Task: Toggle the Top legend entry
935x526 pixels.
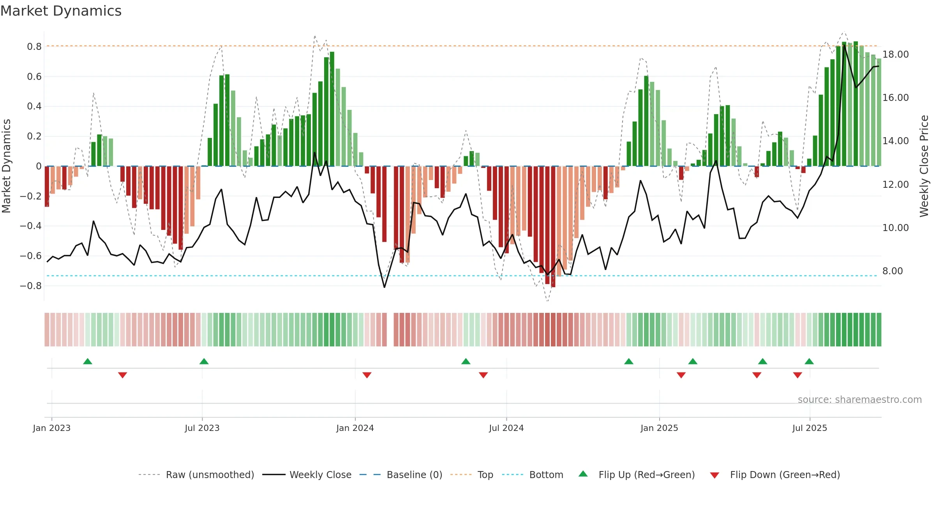Action: [x=472, y=475]
